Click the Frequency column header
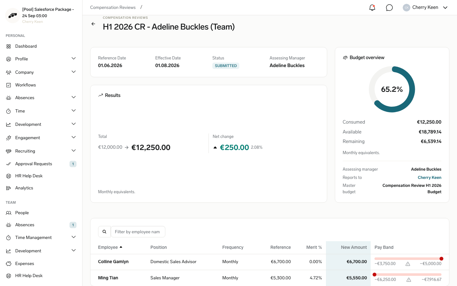 [233, 247]
